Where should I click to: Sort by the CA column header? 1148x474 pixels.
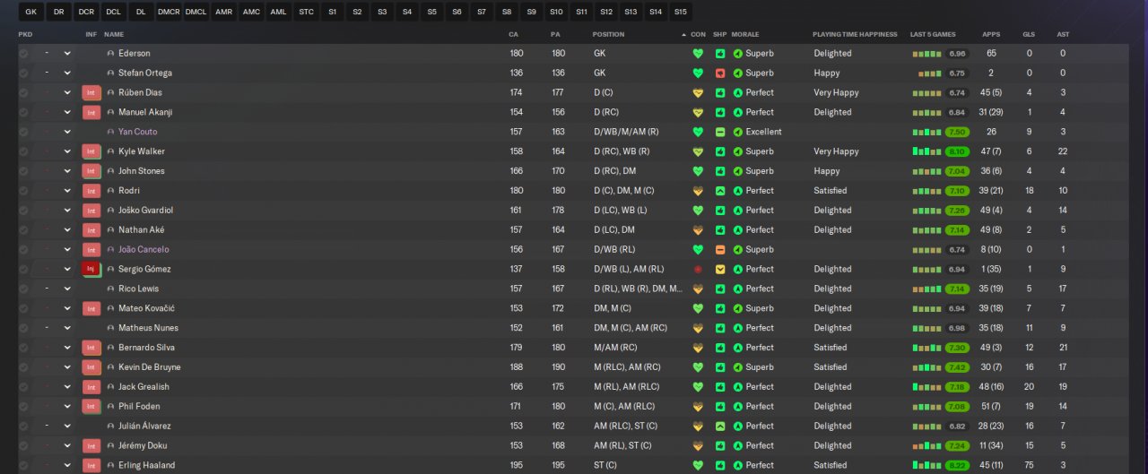(x=514, y=34)
